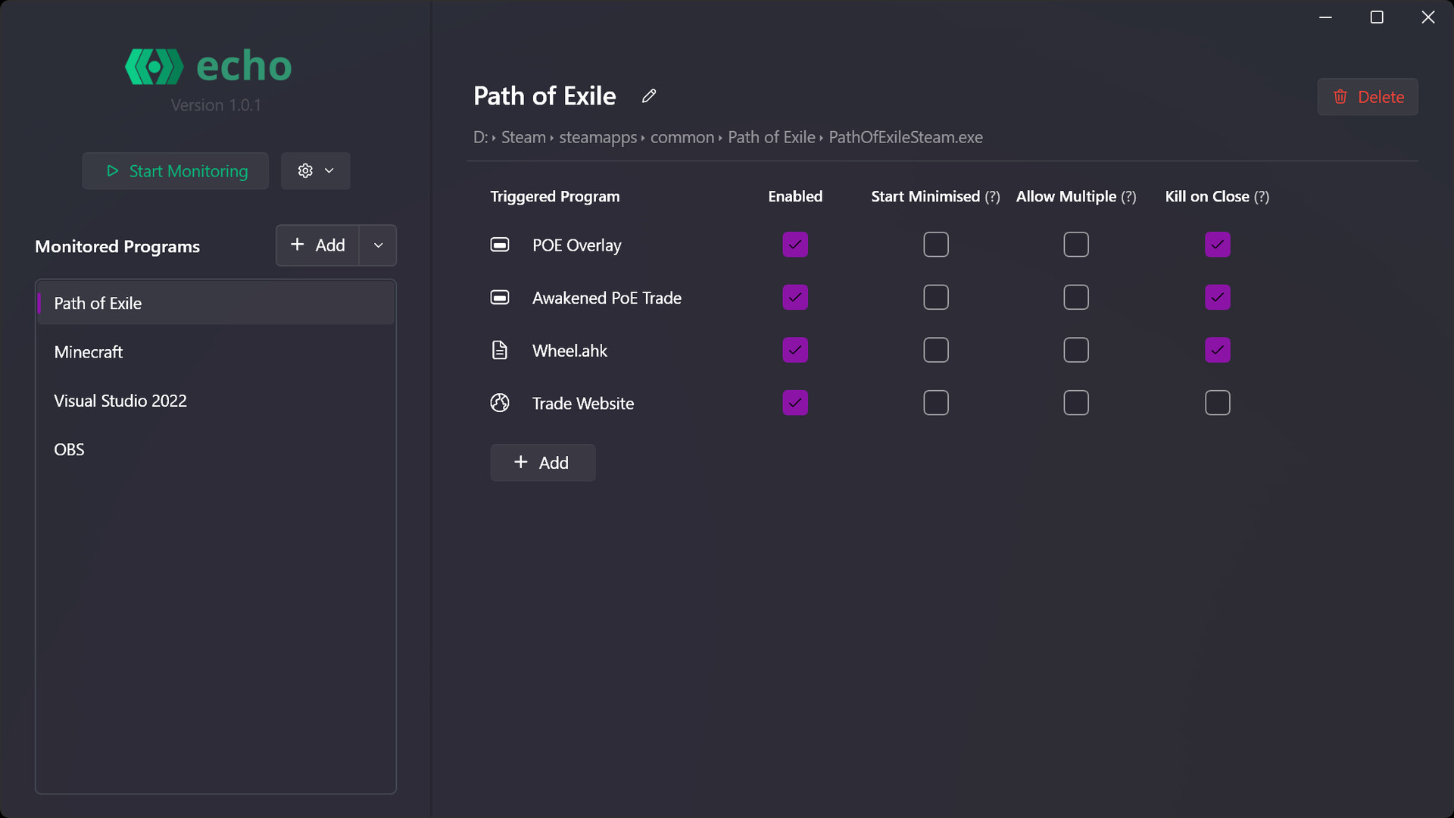
Task: Click the Steam breadcrumb in the path
Action: pos(523,137)
